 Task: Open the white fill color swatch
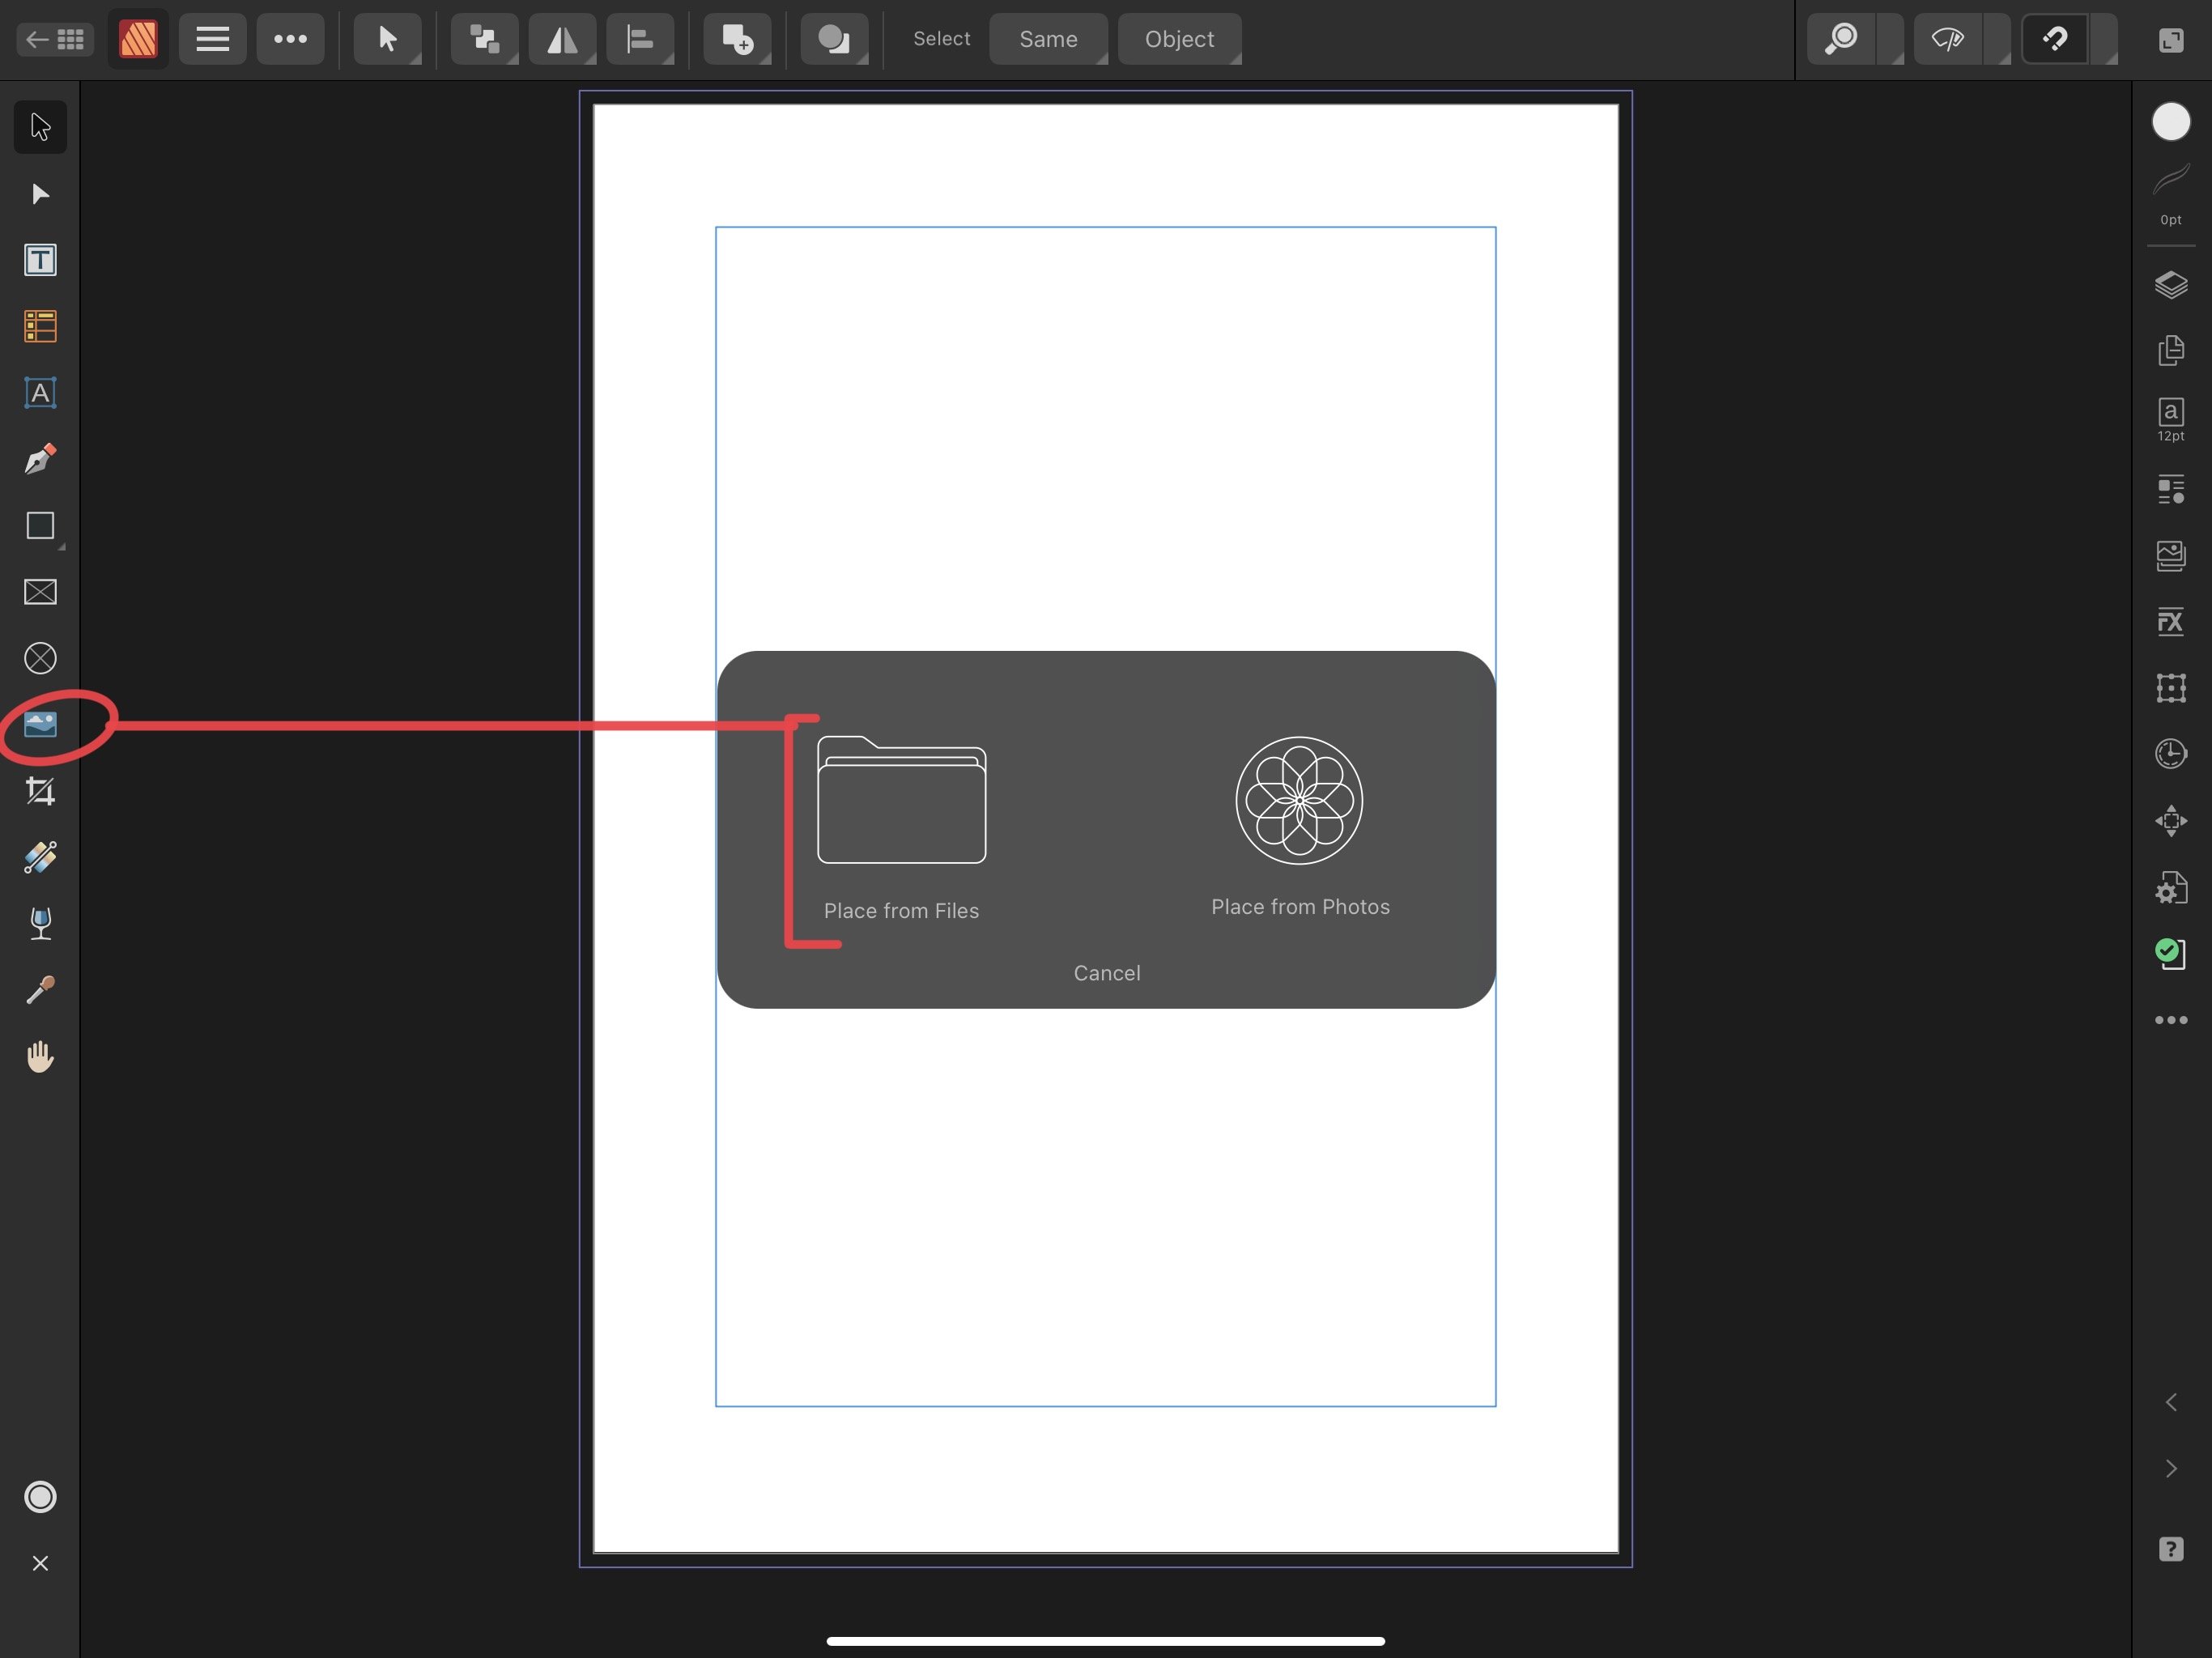point(2171,122)
